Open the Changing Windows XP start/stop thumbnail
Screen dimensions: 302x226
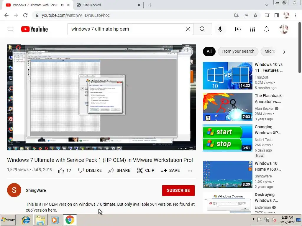(x=227, y=138)
